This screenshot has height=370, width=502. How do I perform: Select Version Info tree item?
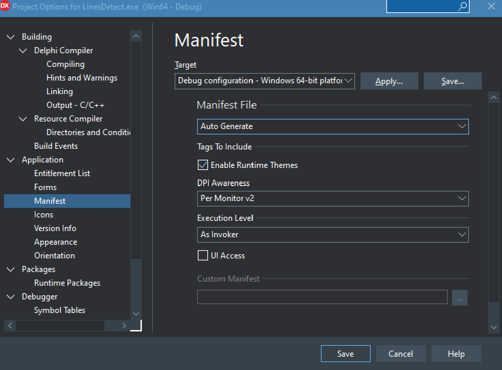click(55, 228)
